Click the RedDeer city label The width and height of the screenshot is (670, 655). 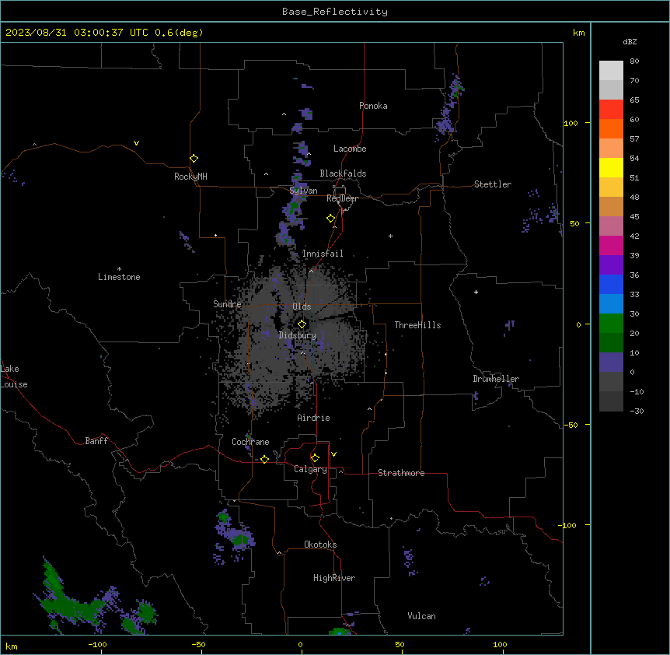(x=342, y=198)
